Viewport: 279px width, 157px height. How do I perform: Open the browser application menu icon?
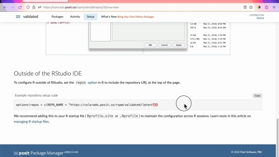tap(274, 7)
